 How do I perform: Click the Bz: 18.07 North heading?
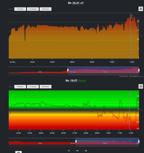[x=76, y=80]
